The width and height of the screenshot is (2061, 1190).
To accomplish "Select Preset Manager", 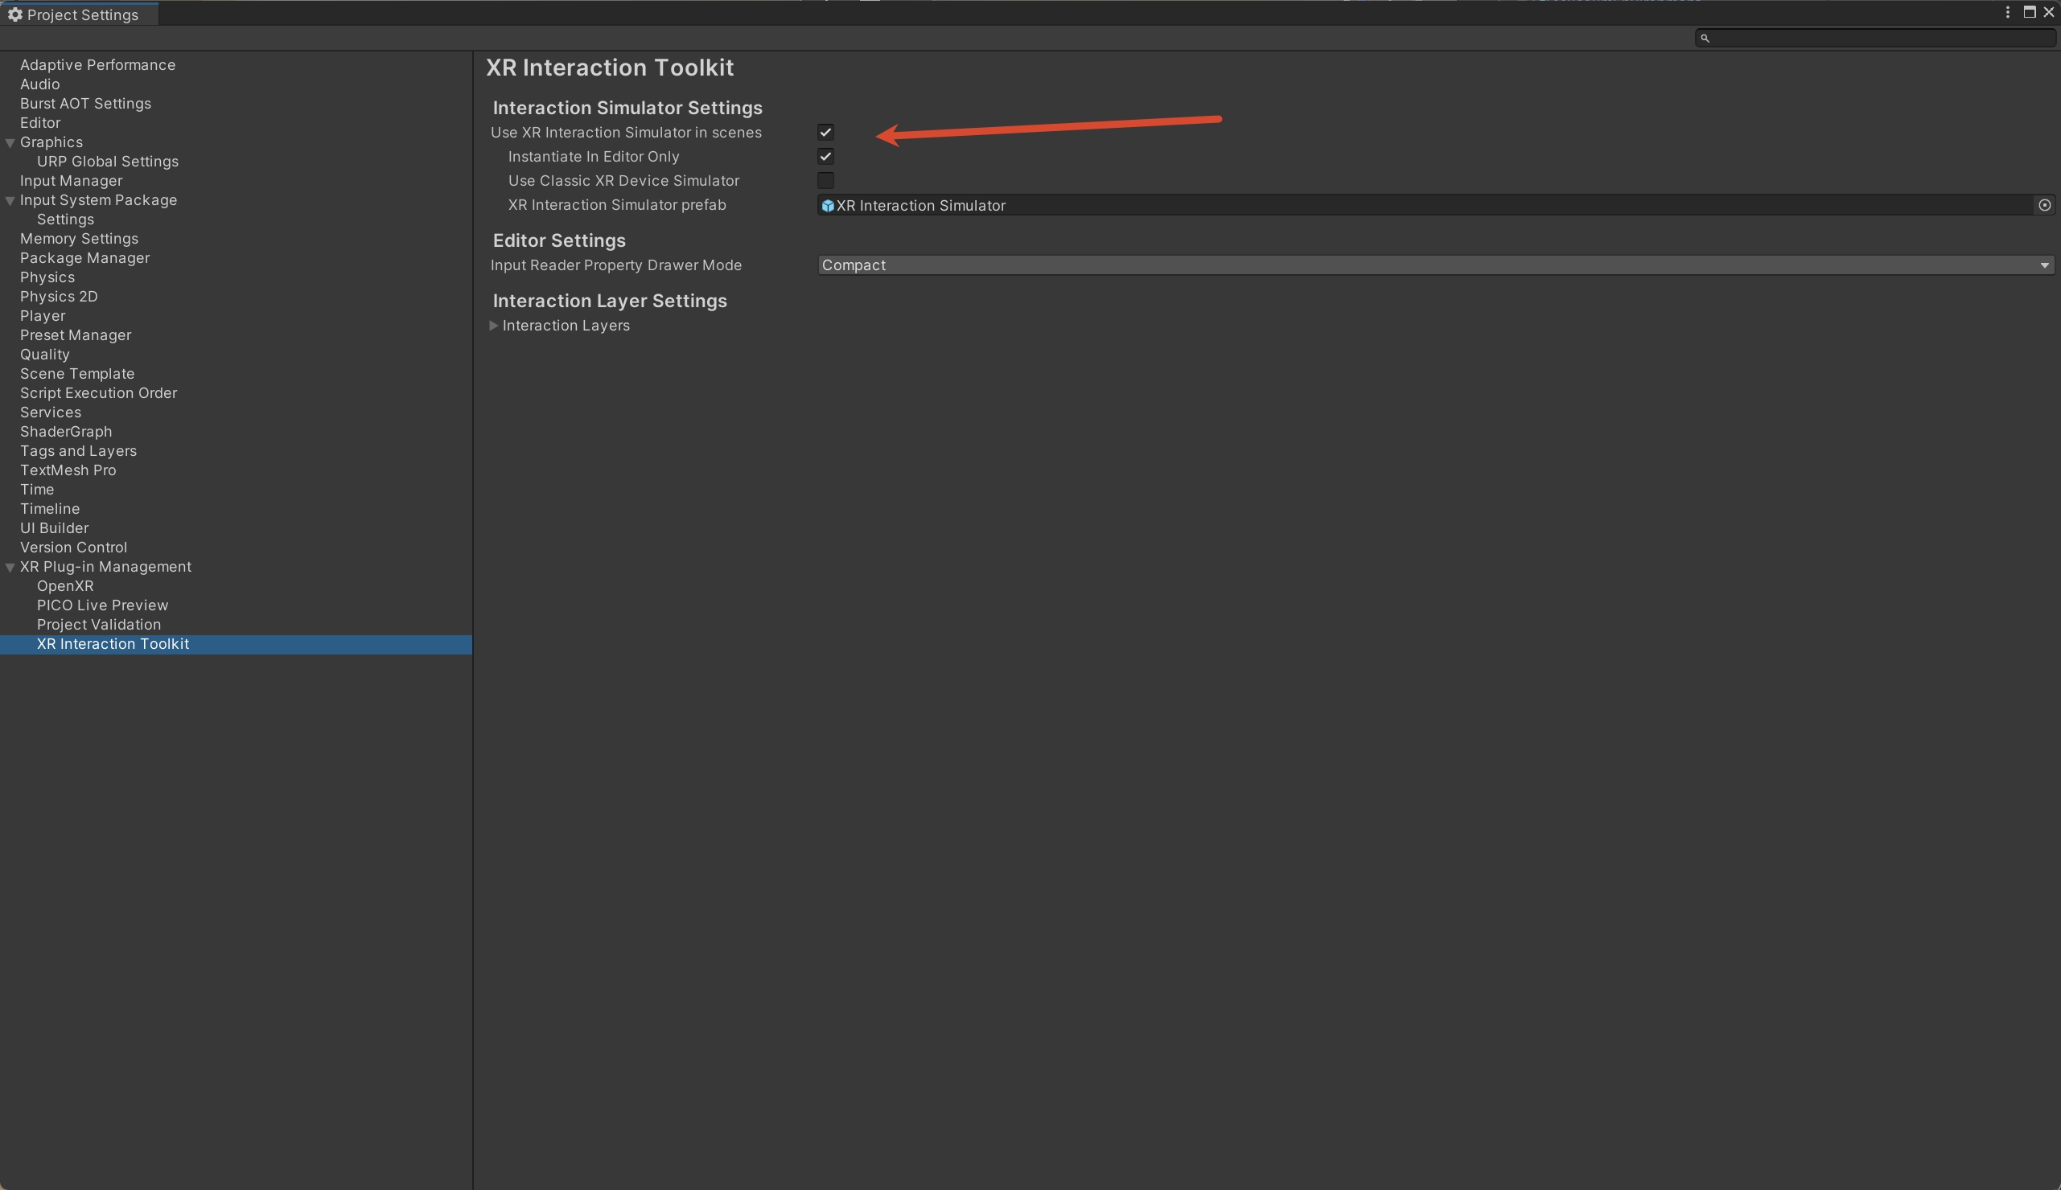I will [x=75, y=335].
